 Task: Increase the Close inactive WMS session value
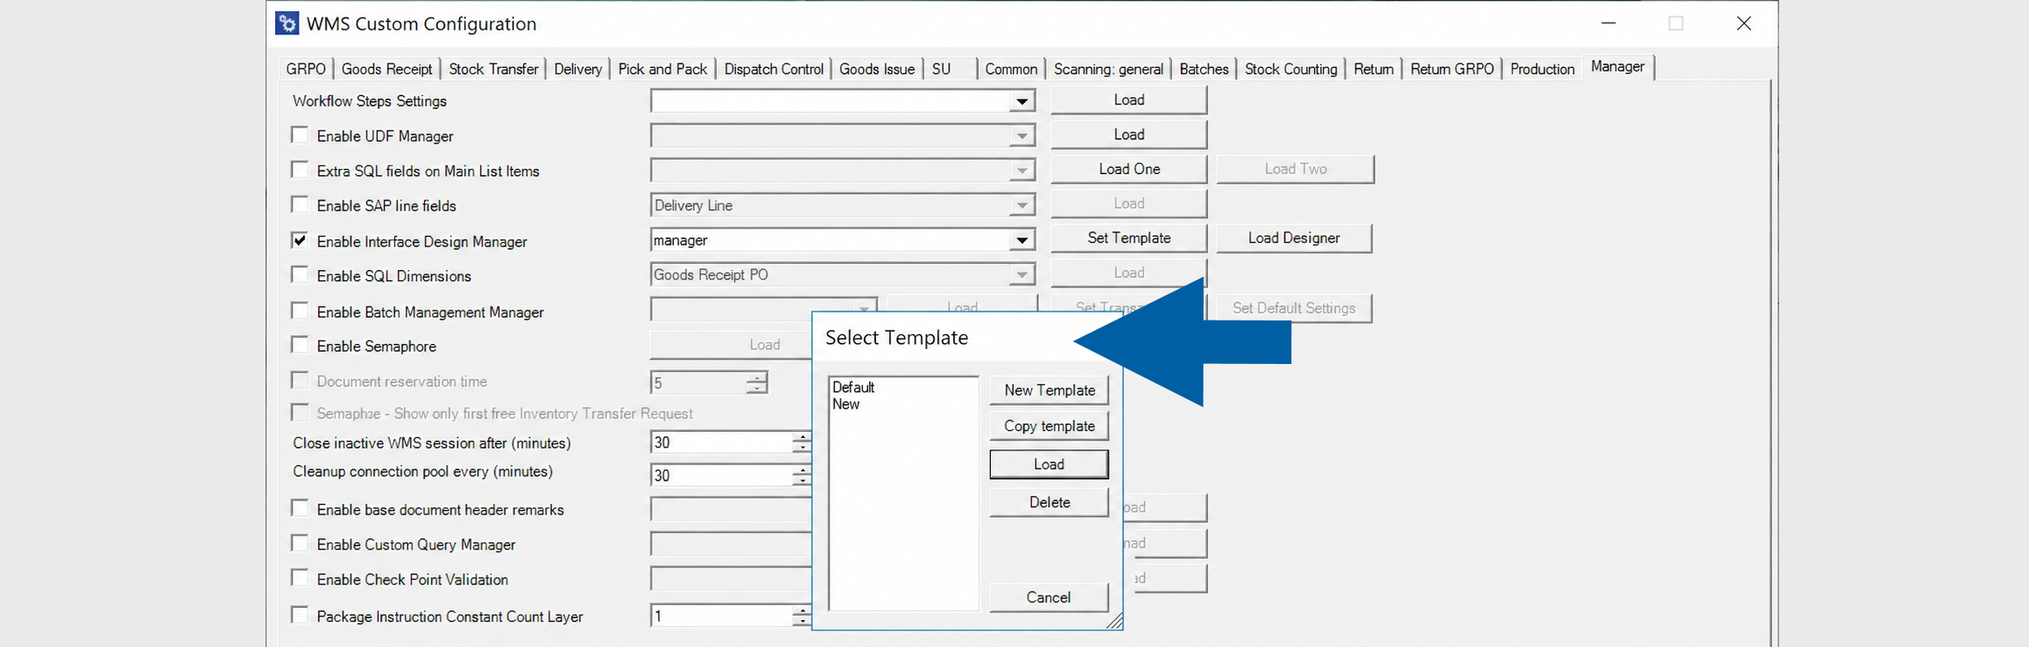click(x=802, y=437)
